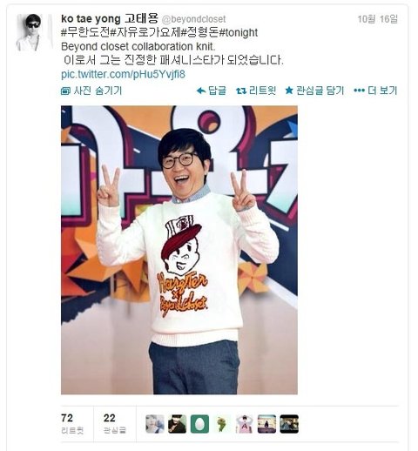Image resolution: width=418 pixels, height=451 pixels.
Task: Click the retweet arrows icon
Action: click(241, 91)
